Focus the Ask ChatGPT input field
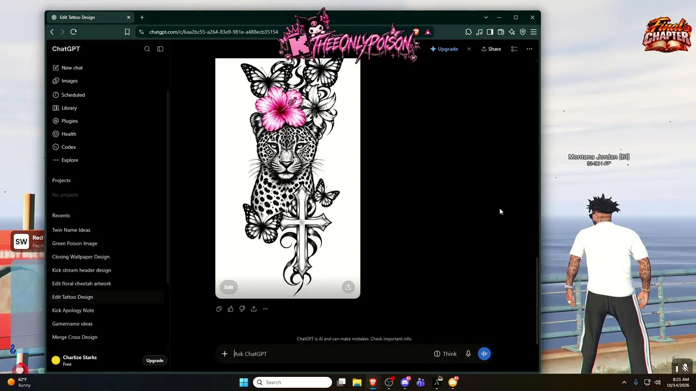The width and height of the screenshot is (696, 391). coord(331,354)
